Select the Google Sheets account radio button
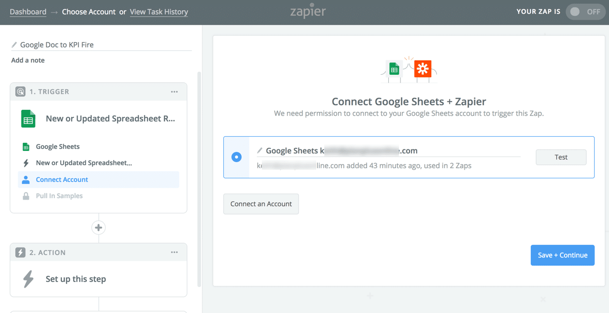Screen dimensions: 609x313 236,157
